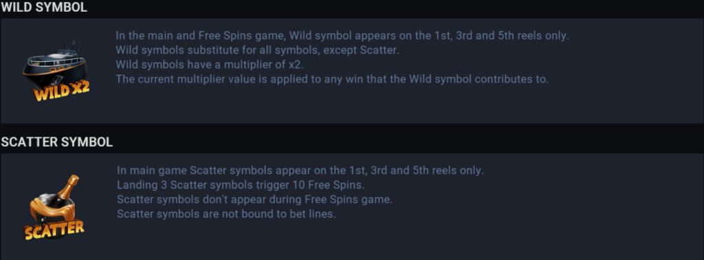This screenshot has height=260, width=704.
Task: Select the orange WILD X2 label on yacht
Action: (x=61, y=91)
